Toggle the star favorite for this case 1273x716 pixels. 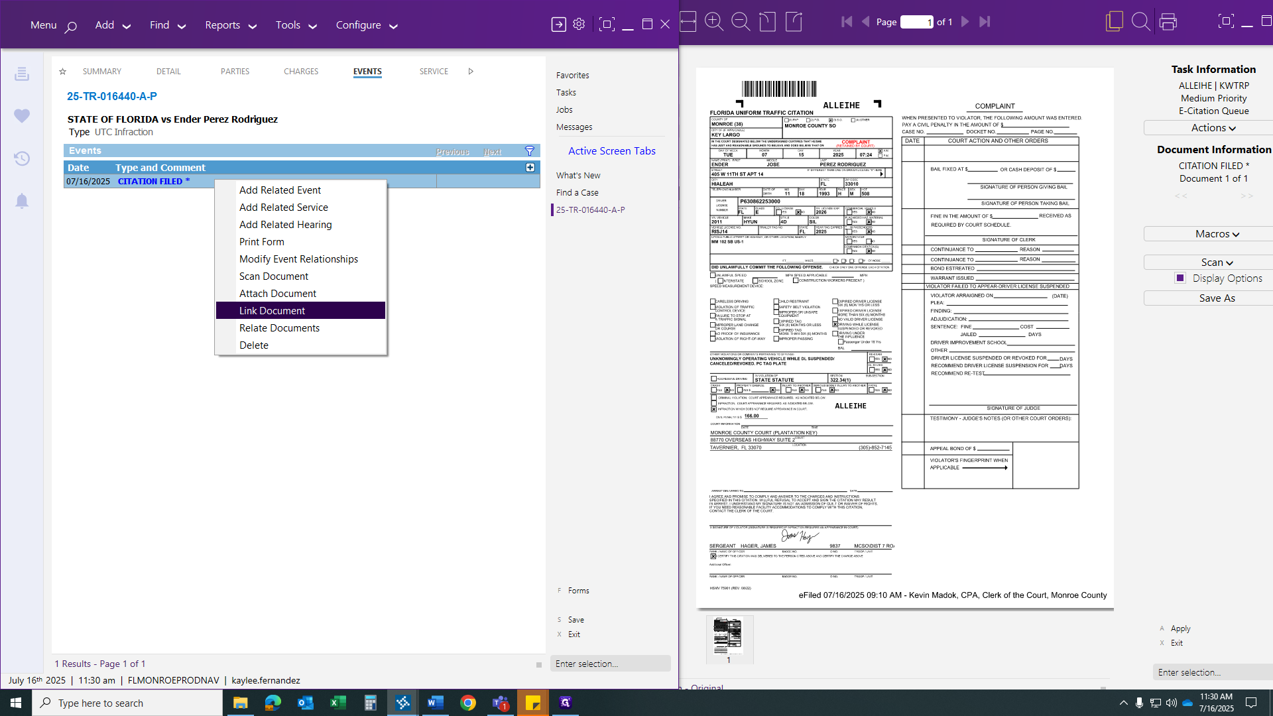pos(62,72)
